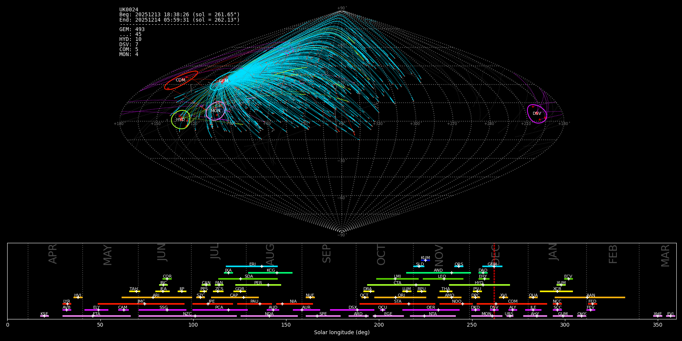Select the NOO shower bar
This screenshot has width=682, height=341.
click(456, 304)
